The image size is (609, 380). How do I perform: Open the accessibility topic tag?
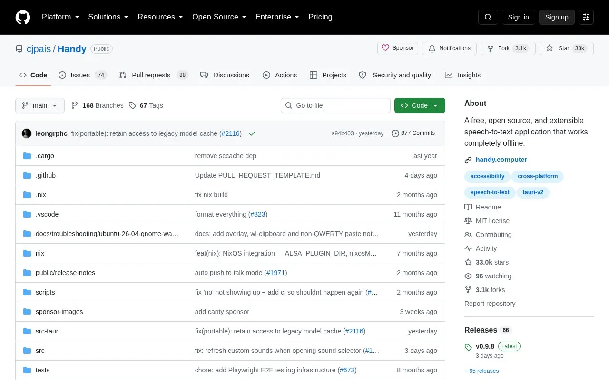coord(487,176)
